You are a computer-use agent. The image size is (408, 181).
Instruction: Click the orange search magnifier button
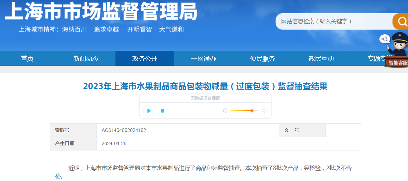(400, 21)
